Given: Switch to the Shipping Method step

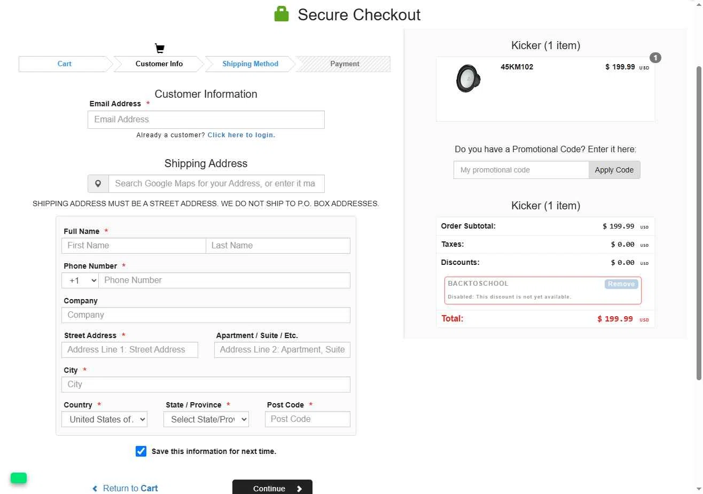Looking at the screenshot, I should (x=250, y=64).
